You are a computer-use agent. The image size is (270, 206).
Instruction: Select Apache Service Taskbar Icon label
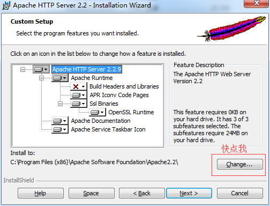pos(108,129)
